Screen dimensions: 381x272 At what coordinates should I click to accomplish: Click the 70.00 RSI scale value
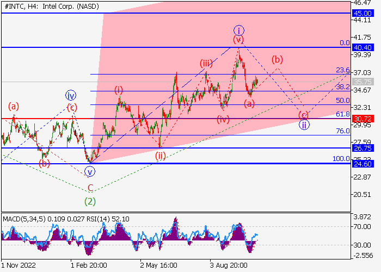pyautogui.click(x=362, y=227)
